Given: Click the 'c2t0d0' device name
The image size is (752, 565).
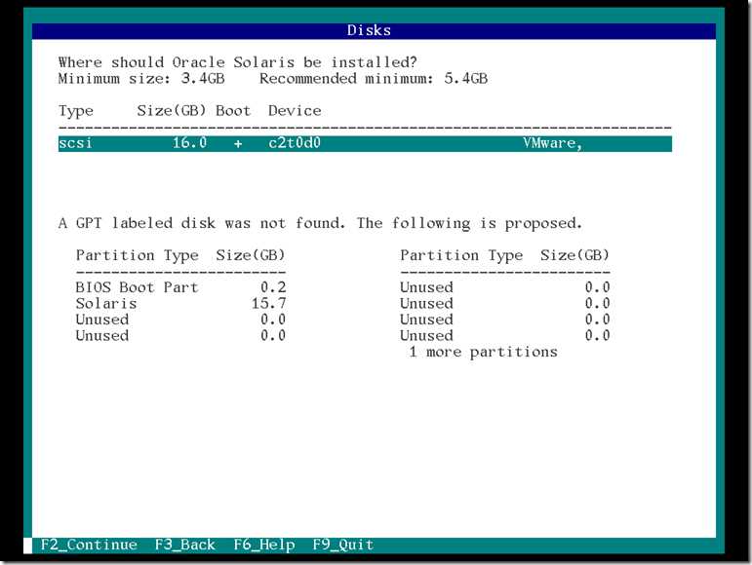Looking at the screenshot, I should click(x=295, y=142).
